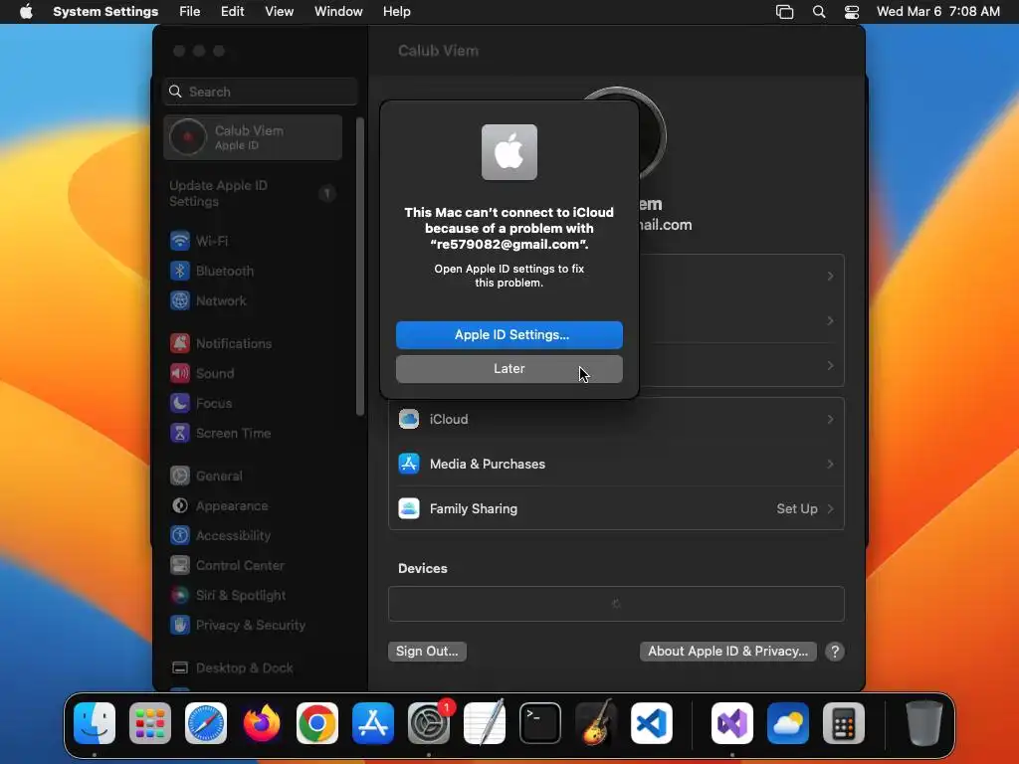
Task: Open the Help menu
Action: coord(396,12)
